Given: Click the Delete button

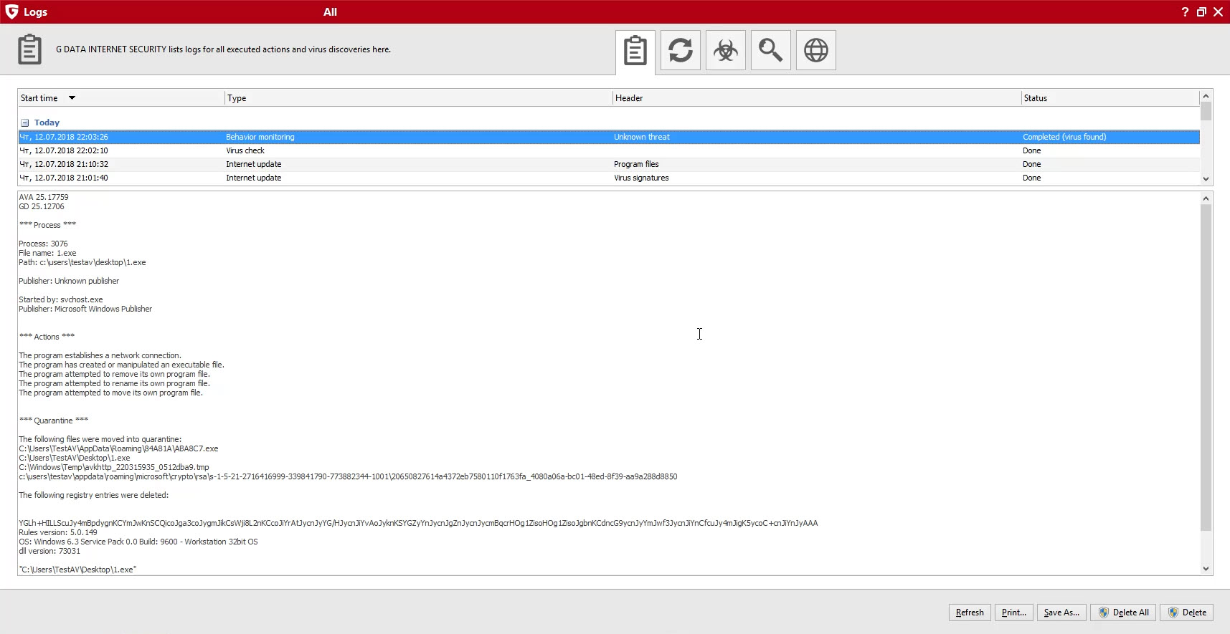Looking at the screenshot, I should pos(1186,613).
